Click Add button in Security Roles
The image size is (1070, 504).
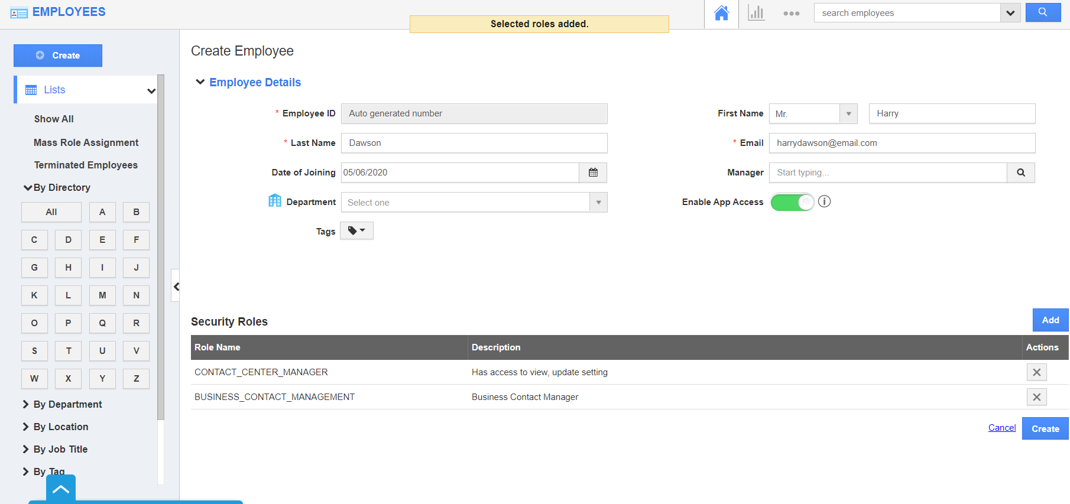coord(1050,320)
